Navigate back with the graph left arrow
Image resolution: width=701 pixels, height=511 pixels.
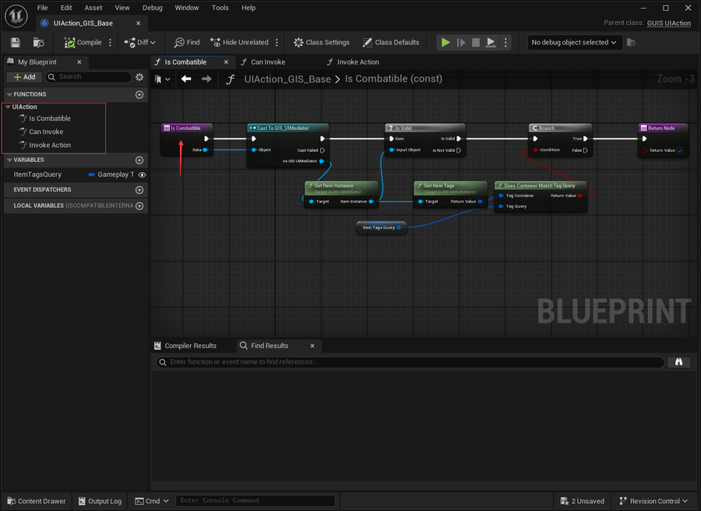point(186,79)
